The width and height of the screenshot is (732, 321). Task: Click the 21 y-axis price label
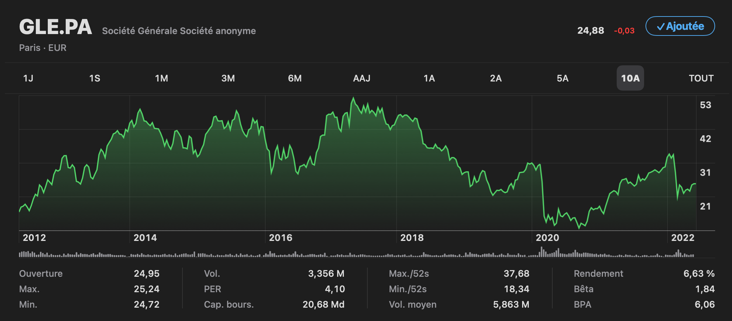click(706, 206)
